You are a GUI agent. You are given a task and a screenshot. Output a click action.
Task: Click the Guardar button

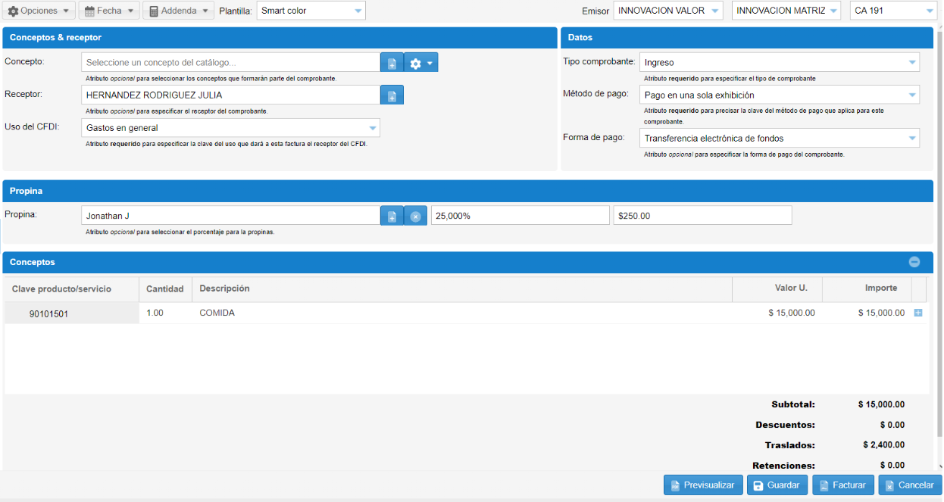[x=777, y=485]
